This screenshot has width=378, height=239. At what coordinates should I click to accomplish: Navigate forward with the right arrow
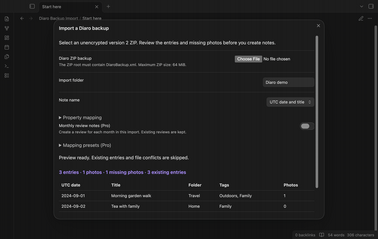31,18
